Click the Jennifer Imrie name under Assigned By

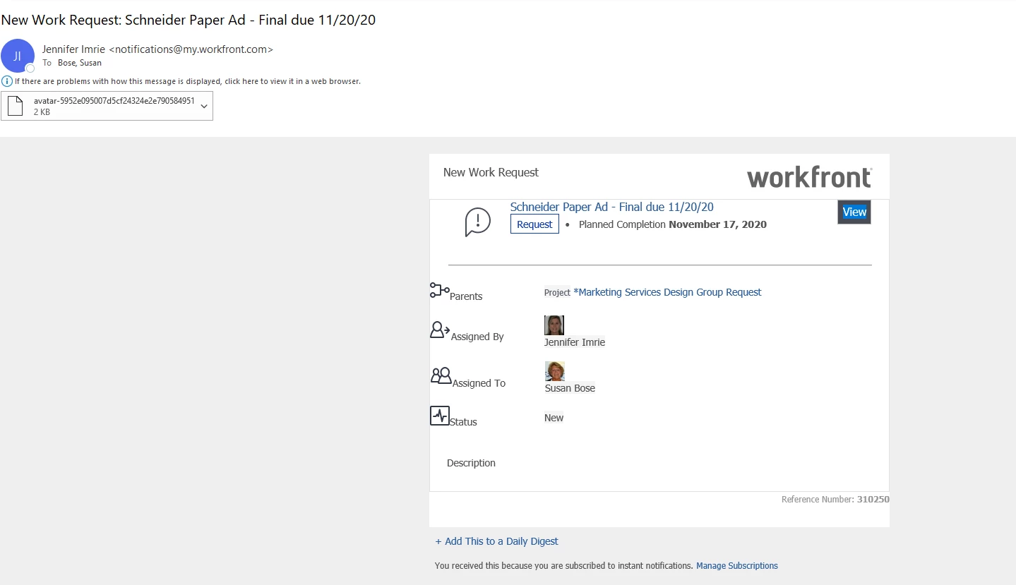[x=575, y=342]
